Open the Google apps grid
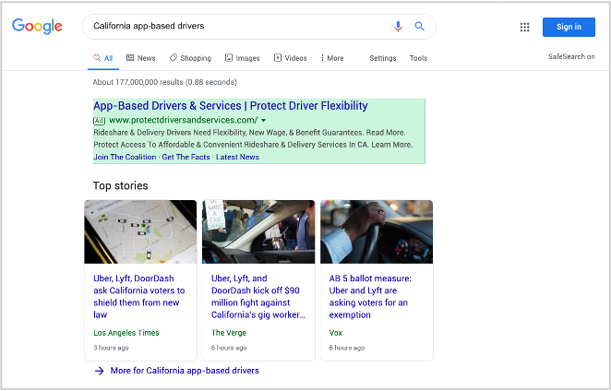 (x=524, y=27)
